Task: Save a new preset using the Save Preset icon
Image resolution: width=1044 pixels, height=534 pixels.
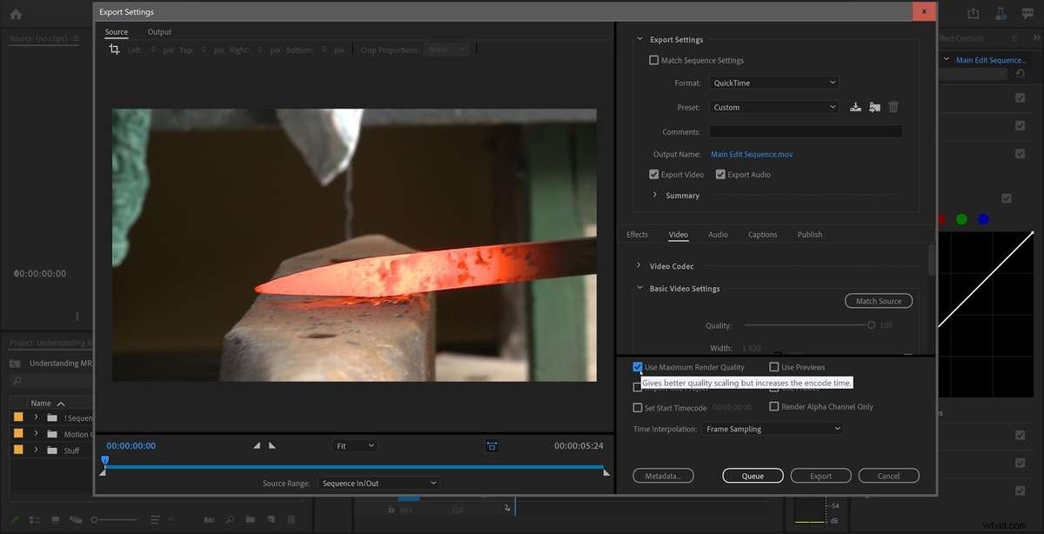Action: tap(855, 106)
